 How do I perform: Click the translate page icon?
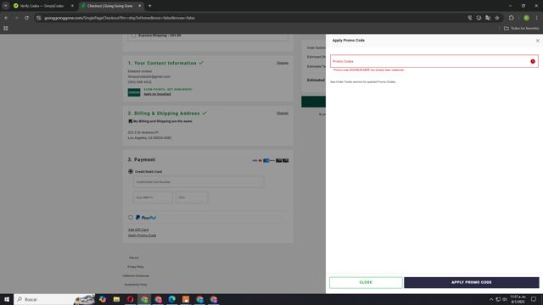tap(488, 18)
